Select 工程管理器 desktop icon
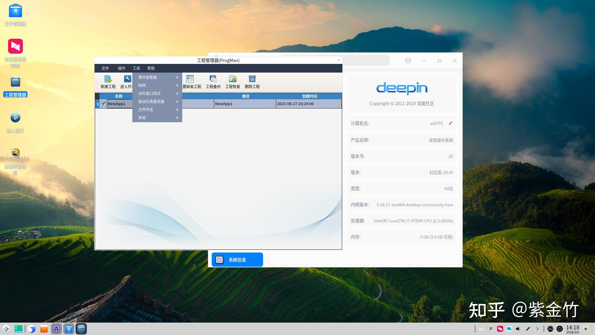 click(x=15, y=87)
